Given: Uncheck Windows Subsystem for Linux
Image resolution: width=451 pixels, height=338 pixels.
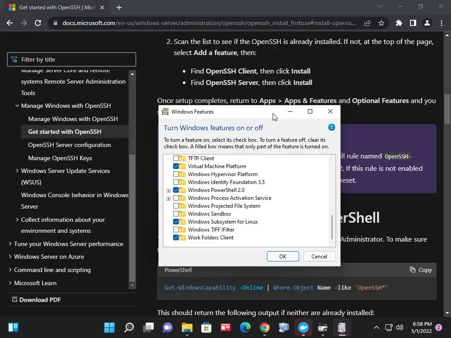Looking at the screenshot, I should [x=176, y=222].
